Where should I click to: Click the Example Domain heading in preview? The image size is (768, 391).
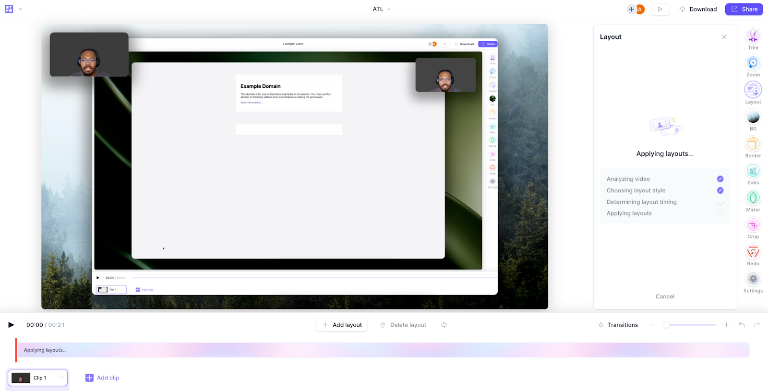coord(261,86)
